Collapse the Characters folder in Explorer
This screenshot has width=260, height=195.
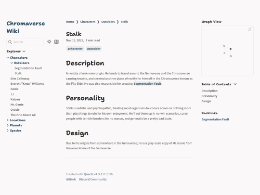tap(8, 58)
